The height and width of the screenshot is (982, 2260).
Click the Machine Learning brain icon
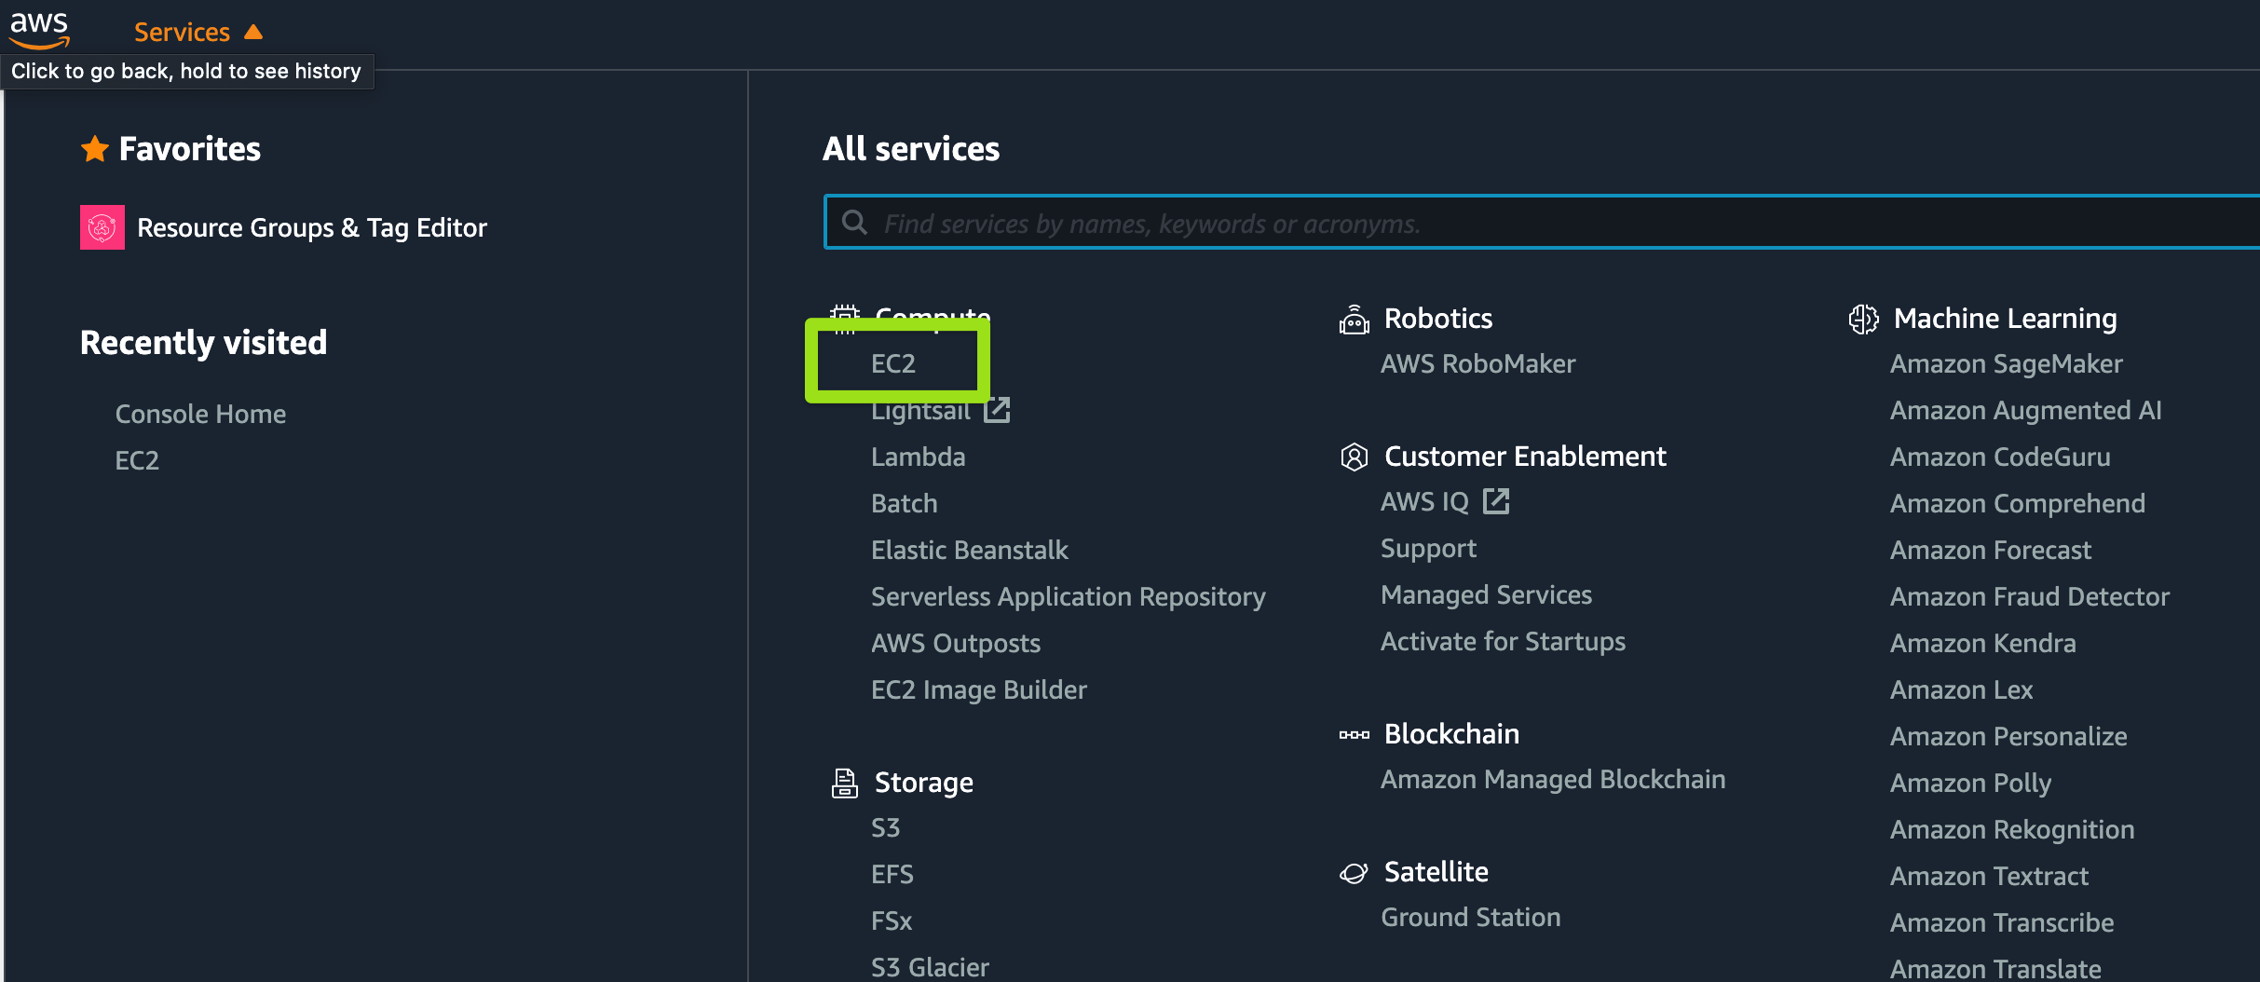point(1863,320)
